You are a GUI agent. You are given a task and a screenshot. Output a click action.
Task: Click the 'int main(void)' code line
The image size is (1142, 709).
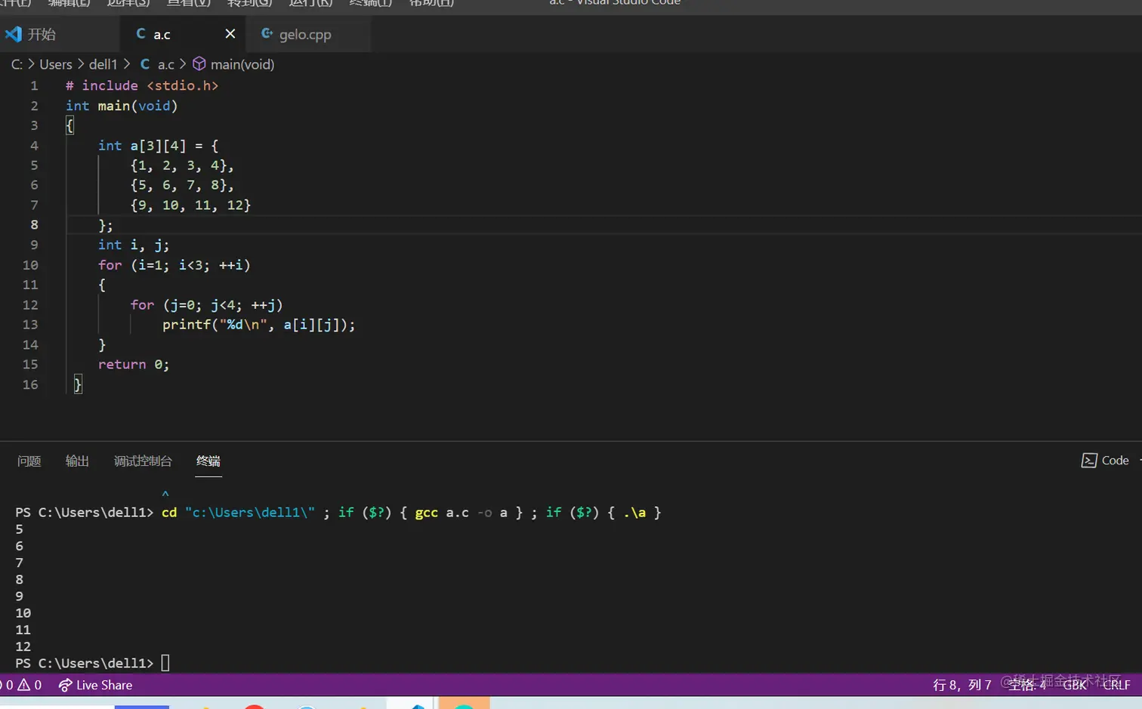coord(122,106)
